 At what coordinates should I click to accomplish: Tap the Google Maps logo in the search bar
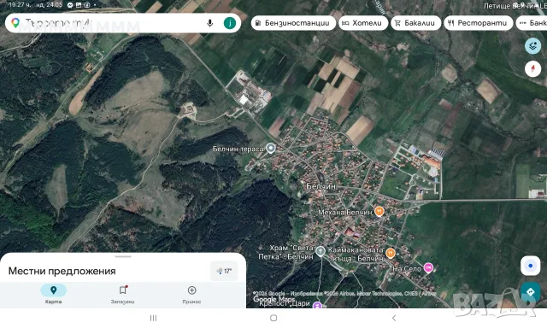(15, 23)
